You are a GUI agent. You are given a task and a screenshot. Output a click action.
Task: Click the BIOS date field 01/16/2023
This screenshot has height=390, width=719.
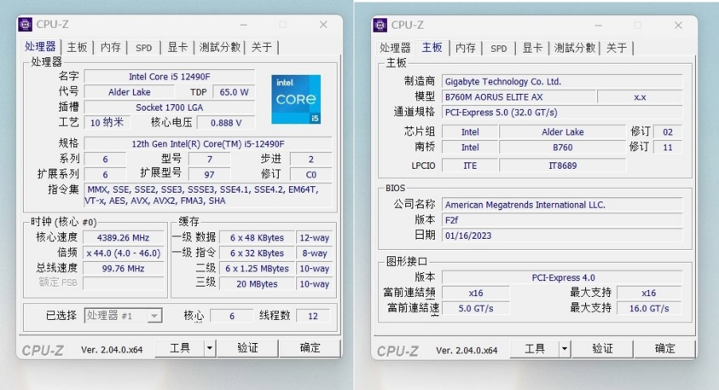coord(561,236)
